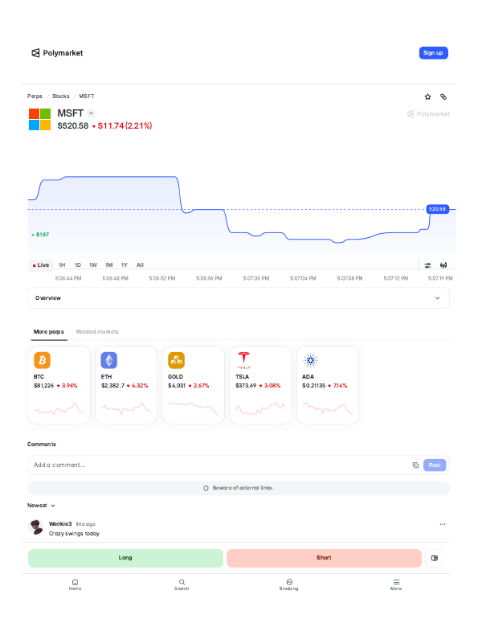Image resolution: width=478 pixels, height=619 pixels.
Task: Switch chart range to 1D
Action: [78, 265]
